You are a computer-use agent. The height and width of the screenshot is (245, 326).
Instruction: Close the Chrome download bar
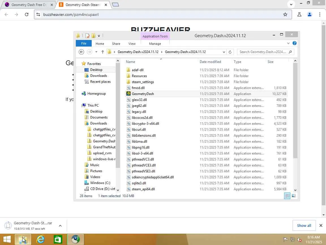(321, 225)
